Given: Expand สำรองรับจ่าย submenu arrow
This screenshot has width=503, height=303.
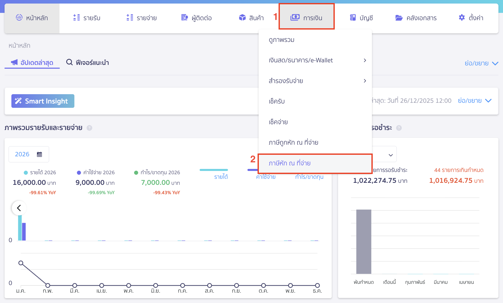Looking at the screenshot, I should coord(365,81).
